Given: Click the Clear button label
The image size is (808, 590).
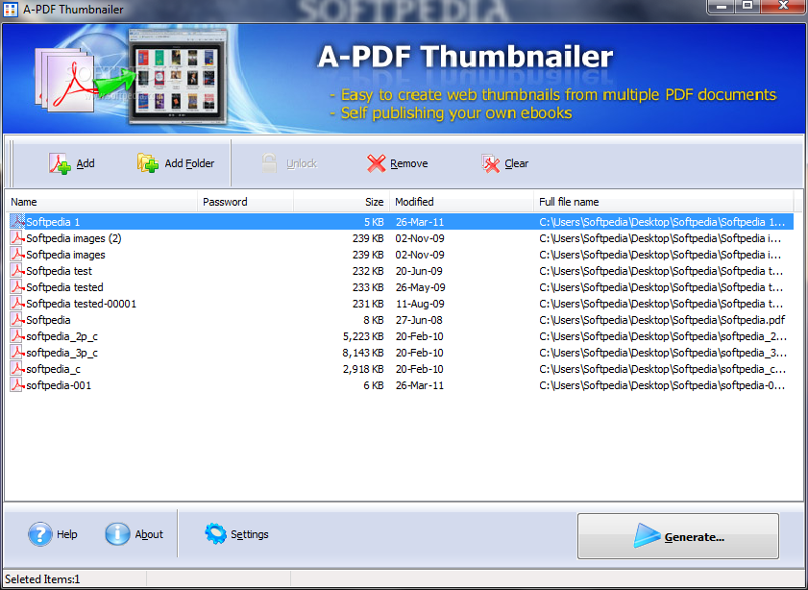Looking at the screenshot, I should (x=516, y=163).
